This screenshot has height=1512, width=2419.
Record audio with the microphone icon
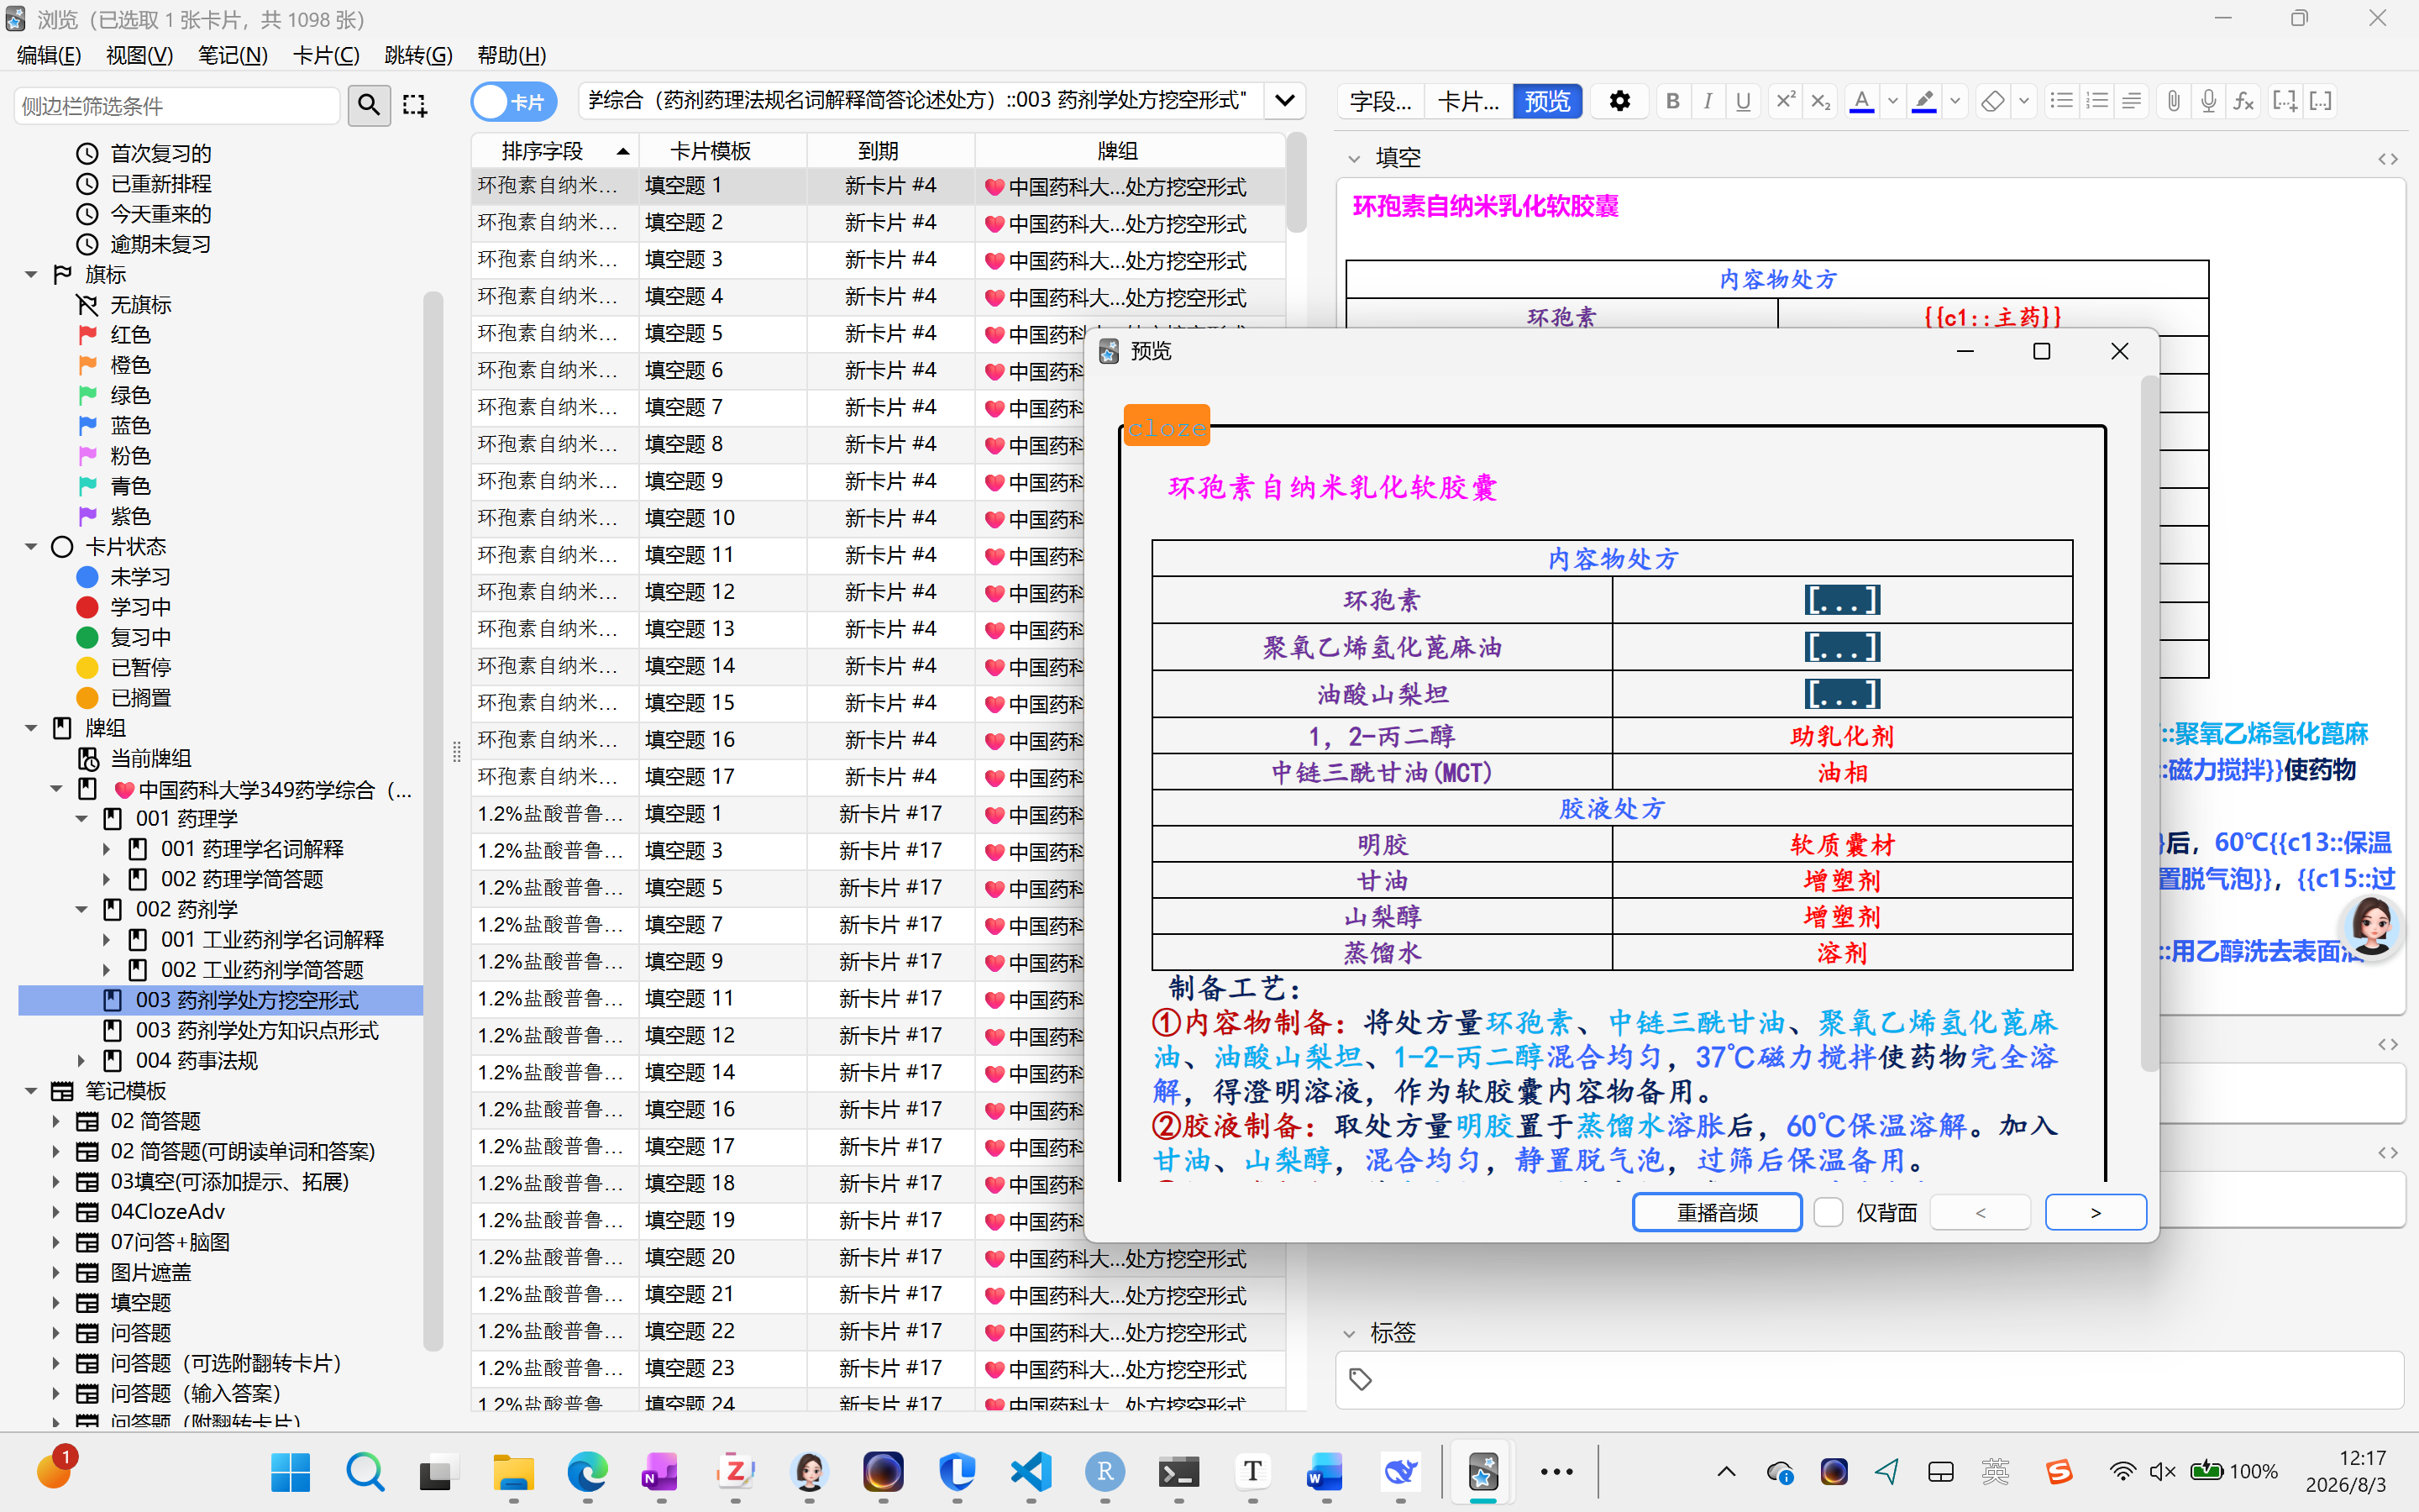[x=2209, y=101]
